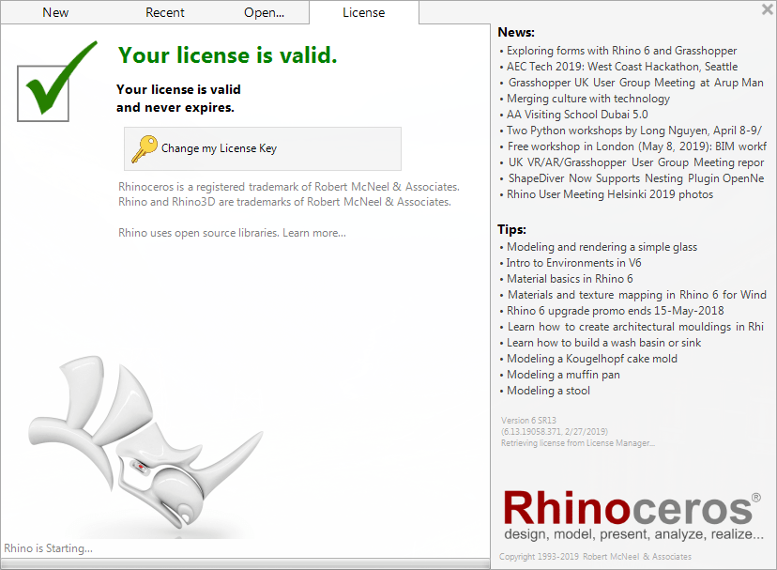Click the build number (6.13.19058.371, 2/27/2019) text

pyautogui.click(x=555, y=432)
